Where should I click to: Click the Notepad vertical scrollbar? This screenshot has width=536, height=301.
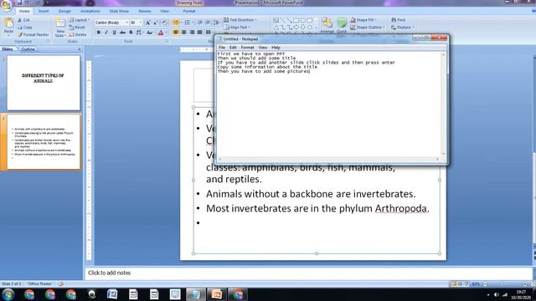pyautogui.click(x=444, y=104)
